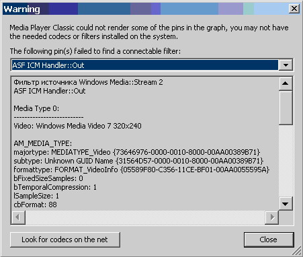
Task: Click the 'bTemporalCompression: 1' line
Action: pyautogui.click(x=55, y=187)
